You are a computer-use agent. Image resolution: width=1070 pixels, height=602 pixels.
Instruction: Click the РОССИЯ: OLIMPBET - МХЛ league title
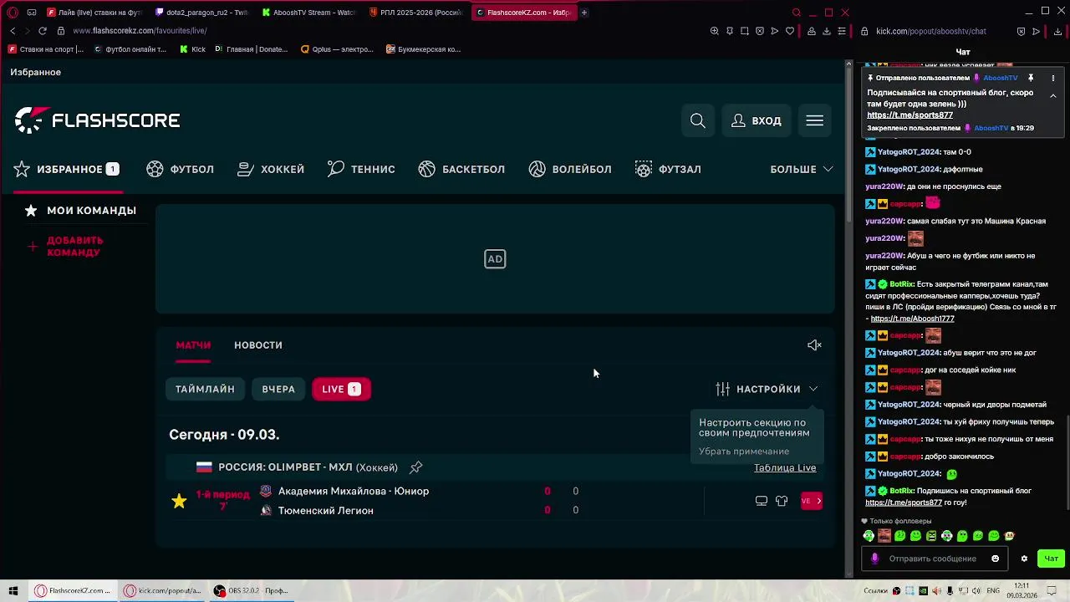(x=308, y=467)
